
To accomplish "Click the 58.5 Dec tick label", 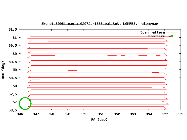I will [13, 78].
